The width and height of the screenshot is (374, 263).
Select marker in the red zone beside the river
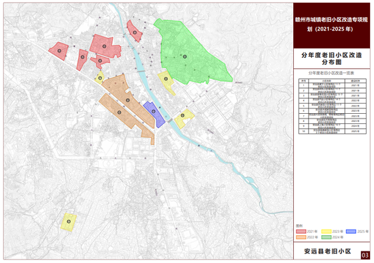click(x=135, y=32)
